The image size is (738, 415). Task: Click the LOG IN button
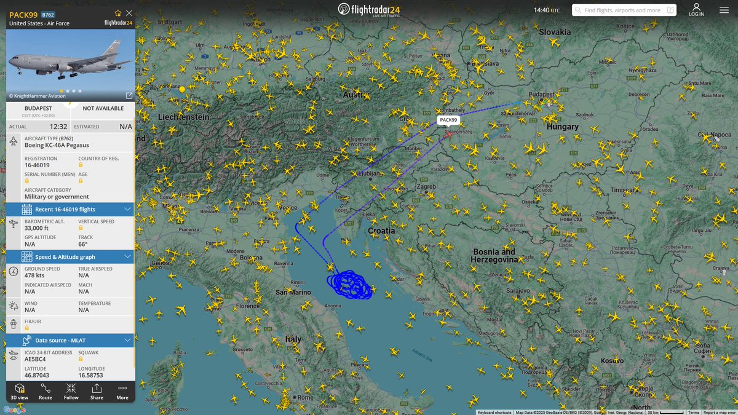[x=696, y=10]
